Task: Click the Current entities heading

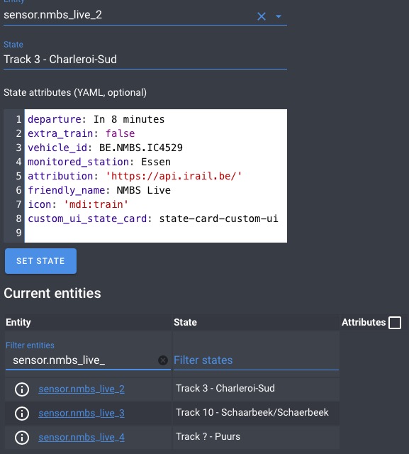Action: point(52,293)
